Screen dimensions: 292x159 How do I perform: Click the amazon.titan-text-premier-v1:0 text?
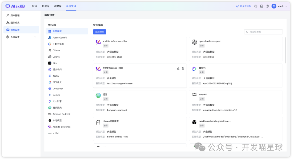220,110
